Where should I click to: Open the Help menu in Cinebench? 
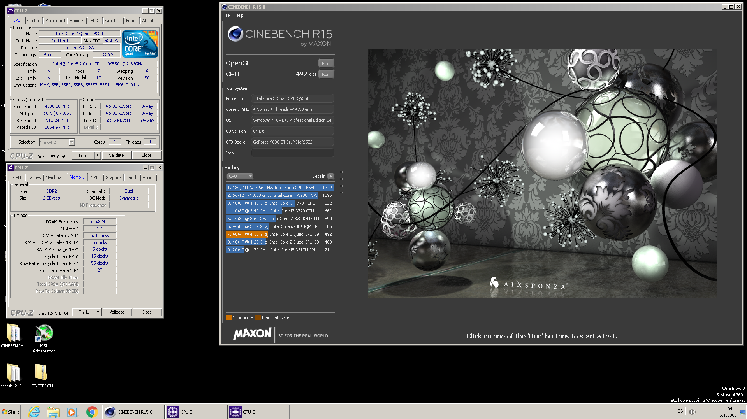click(239, 15)
